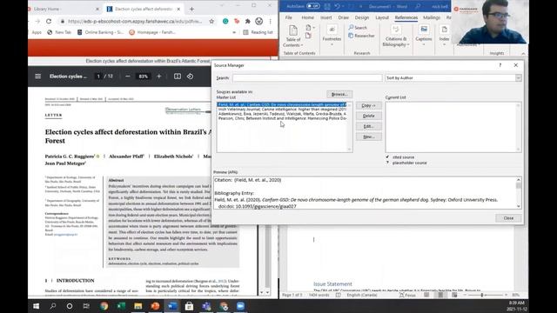
Task: Switch to the Insert ribbon tab
Action: pos(326,17)
